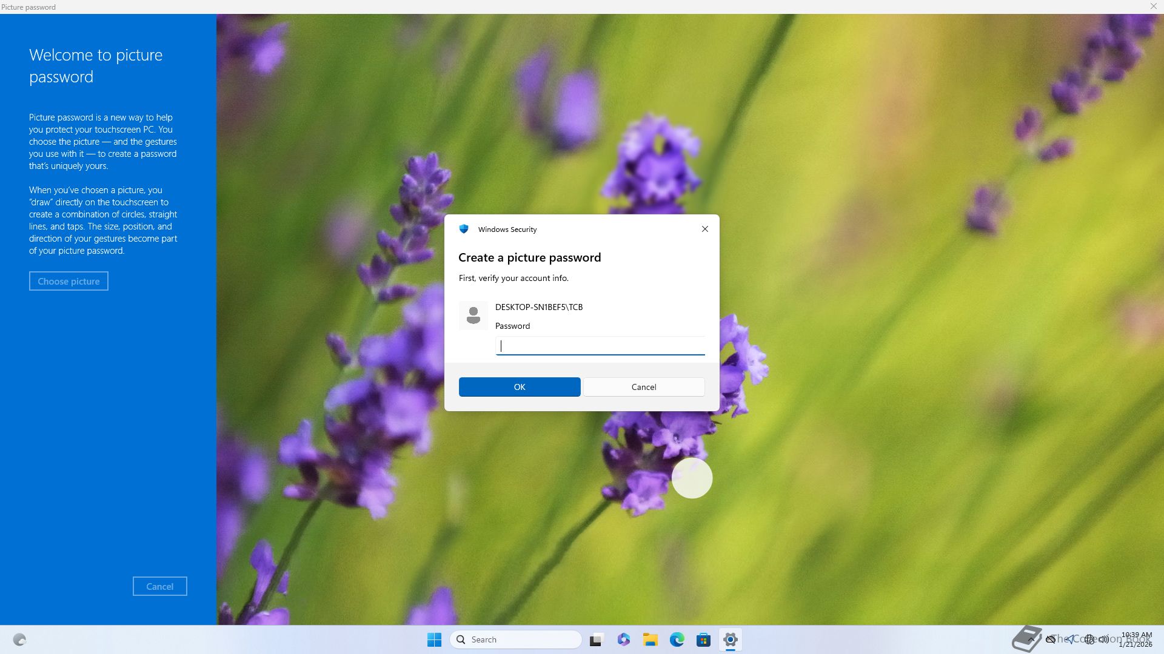
Task: Open Microsoft Edge from taskbar
Action: [x=677, y=639]
